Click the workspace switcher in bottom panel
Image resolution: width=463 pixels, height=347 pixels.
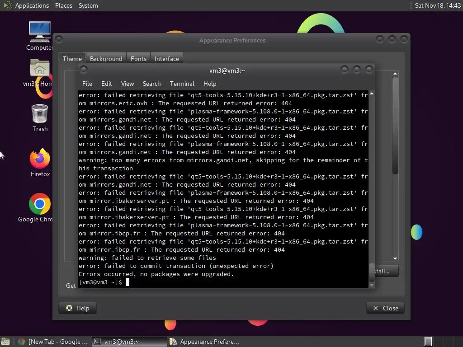[428, 342]
